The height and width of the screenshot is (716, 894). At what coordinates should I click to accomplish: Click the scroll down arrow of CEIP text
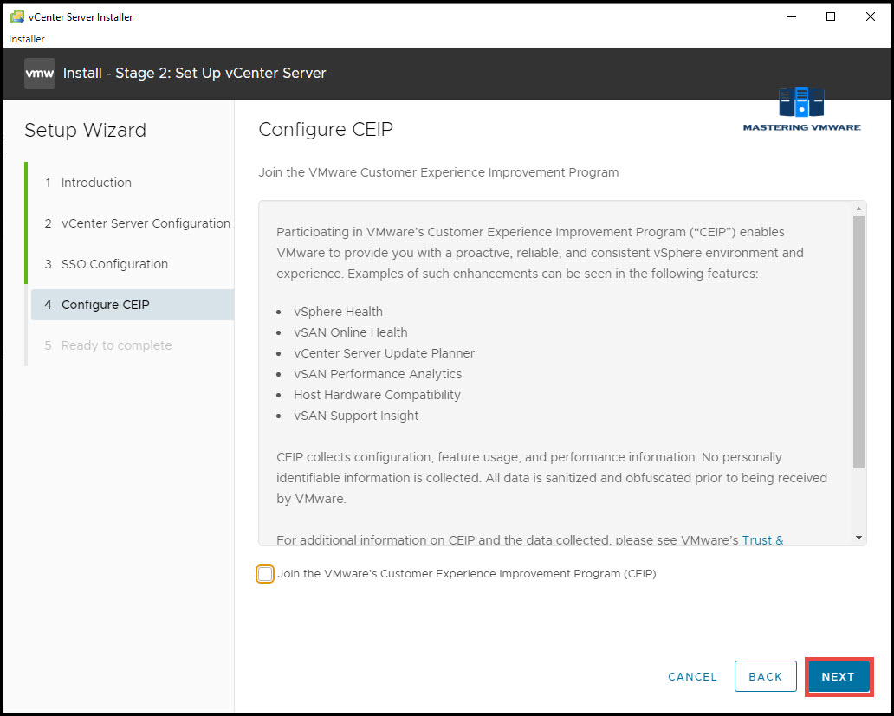[858, 538]
